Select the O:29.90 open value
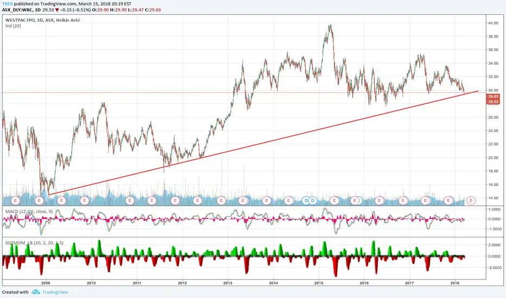The image size is (506, 298). point(100,10)
